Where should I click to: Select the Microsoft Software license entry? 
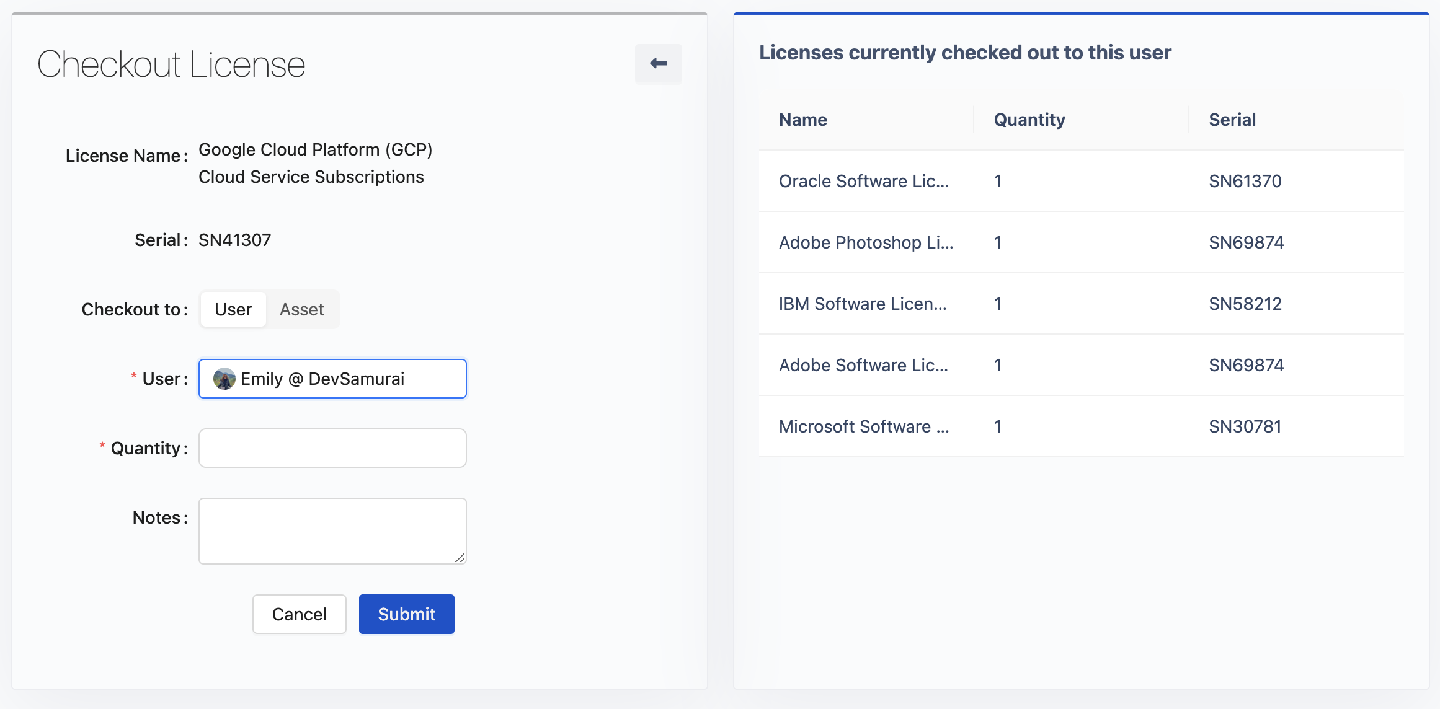click(863, 426)
